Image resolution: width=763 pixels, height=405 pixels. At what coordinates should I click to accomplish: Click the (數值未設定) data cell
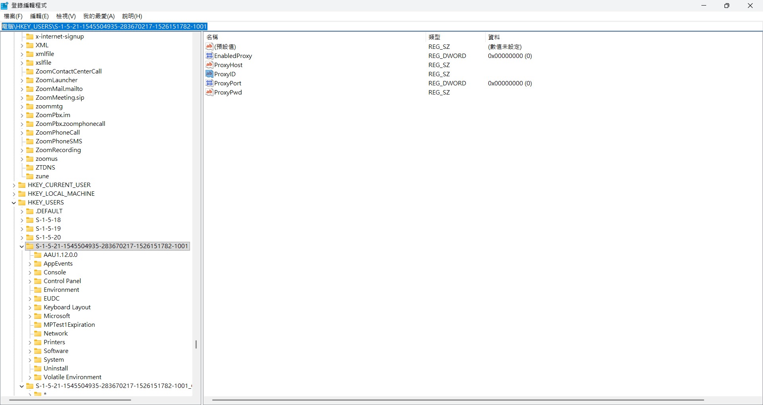[x=505, y=46]
